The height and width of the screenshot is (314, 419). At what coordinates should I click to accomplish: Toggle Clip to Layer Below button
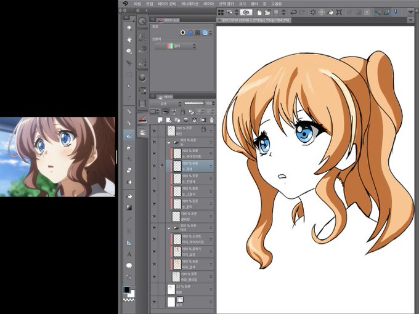(166, 111)
